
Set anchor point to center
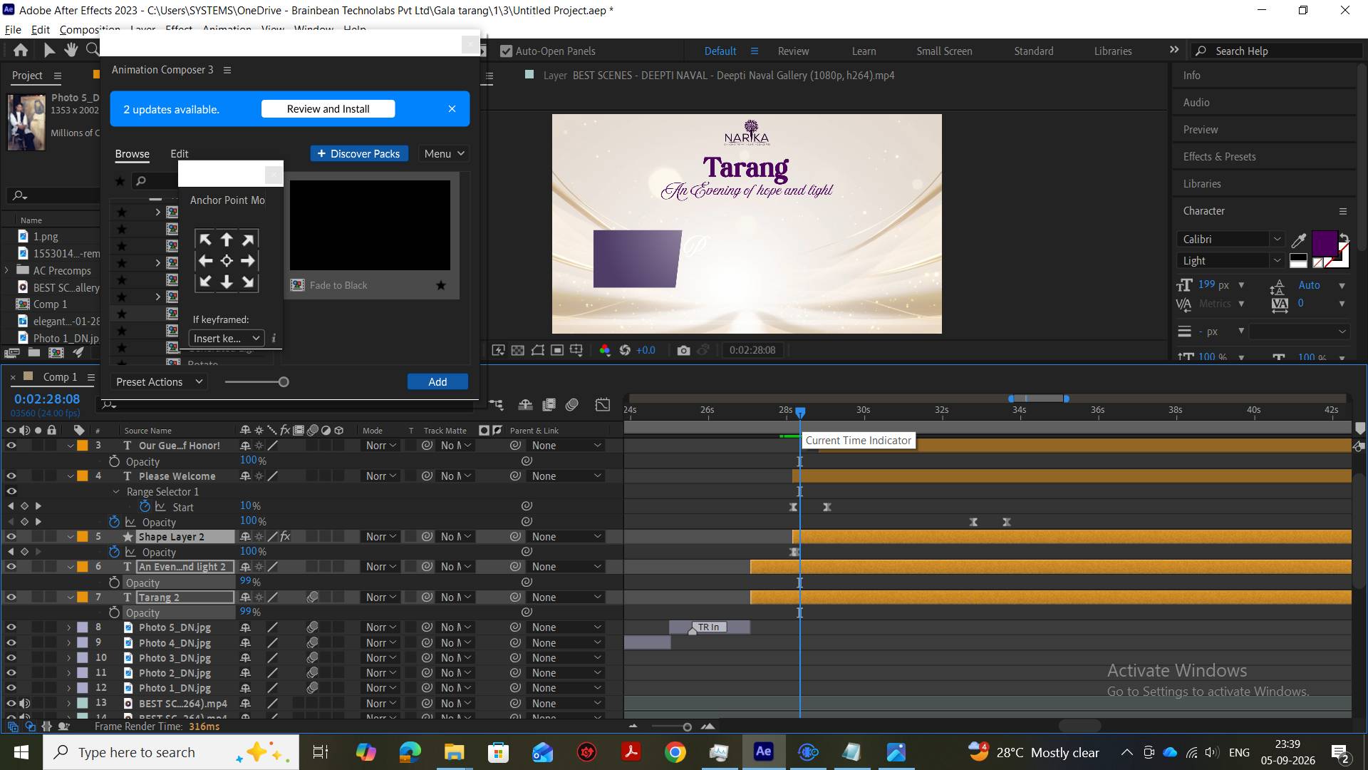point(227,261)
